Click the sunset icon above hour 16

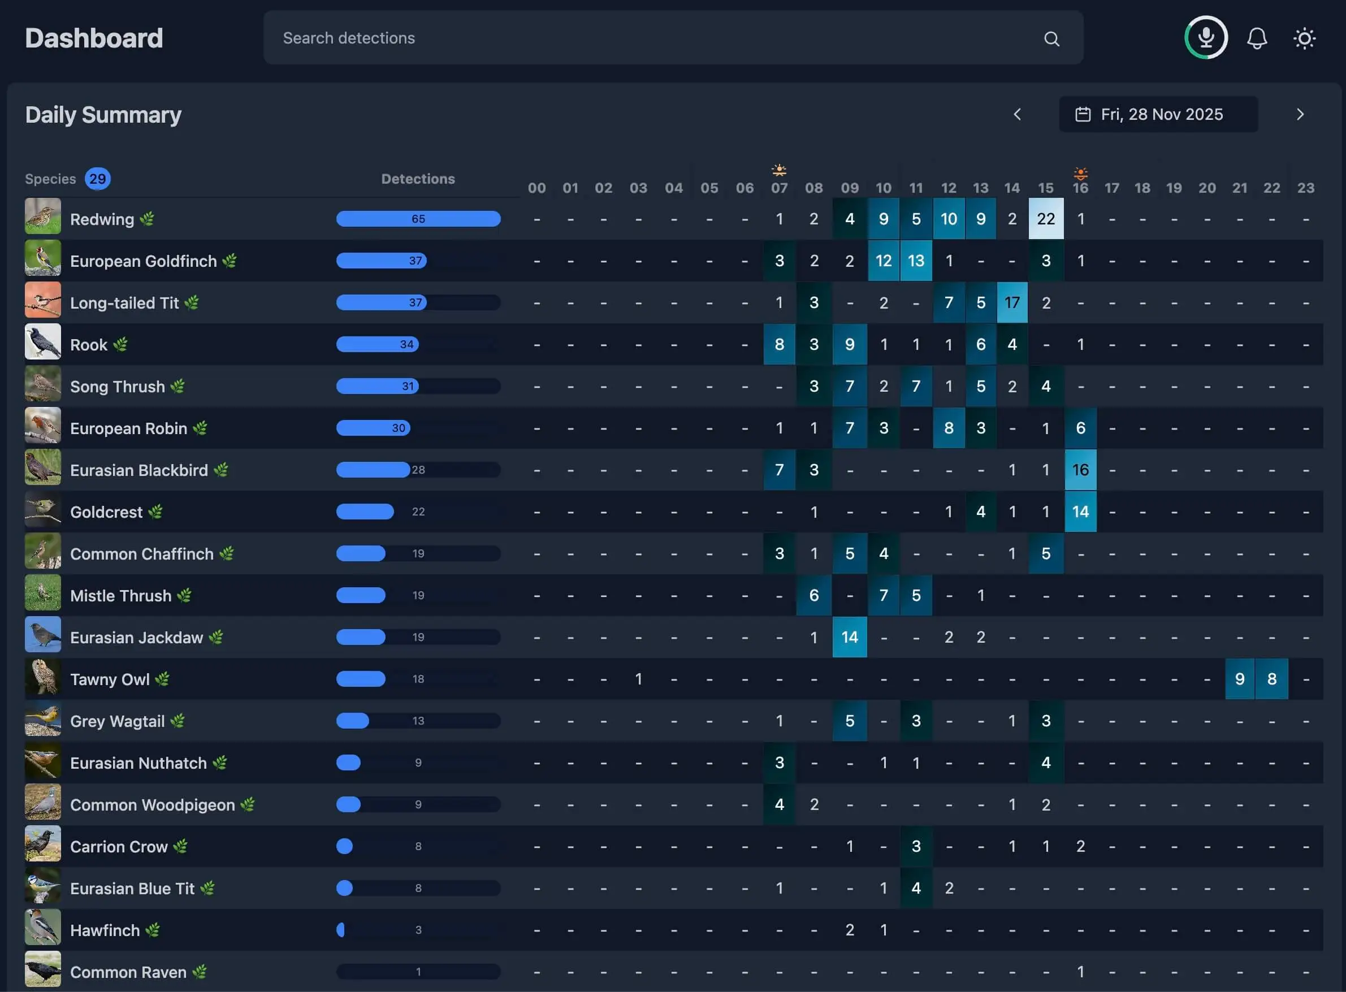click(1079, 174)
